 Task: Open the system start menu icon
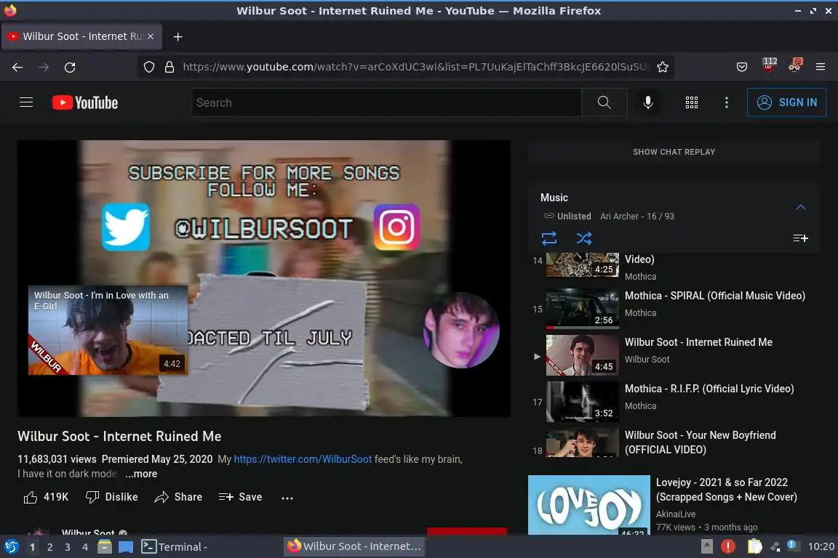(x=11, y=546)
